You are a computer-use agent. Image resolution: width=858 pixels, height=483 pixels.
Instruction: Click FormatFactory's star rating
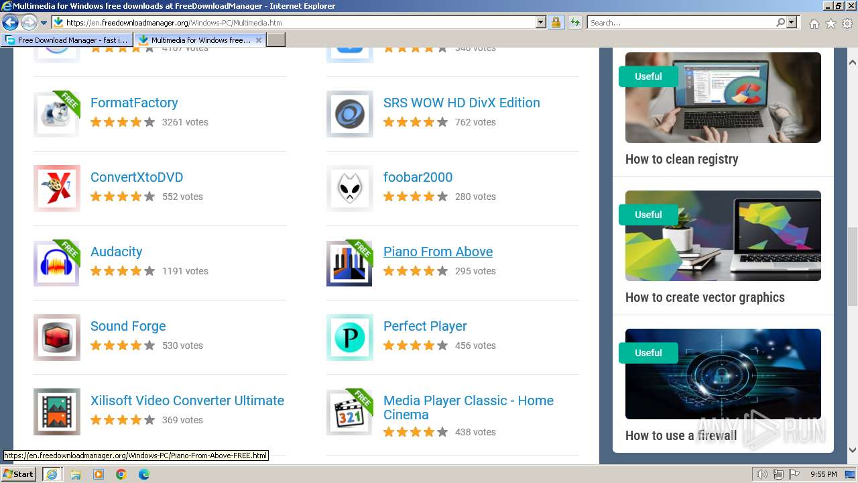tap(123, 122)
